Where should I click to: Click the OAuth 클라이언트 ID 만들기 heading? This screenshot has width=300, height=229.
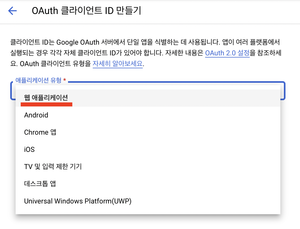click(x=87, y=11)
